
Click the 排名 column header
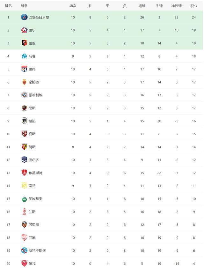[8, 6]
